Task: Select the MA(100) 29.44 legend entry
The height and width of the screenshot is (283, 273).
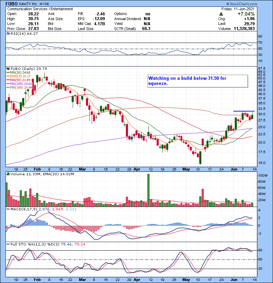Action: [x=19, y=88]
